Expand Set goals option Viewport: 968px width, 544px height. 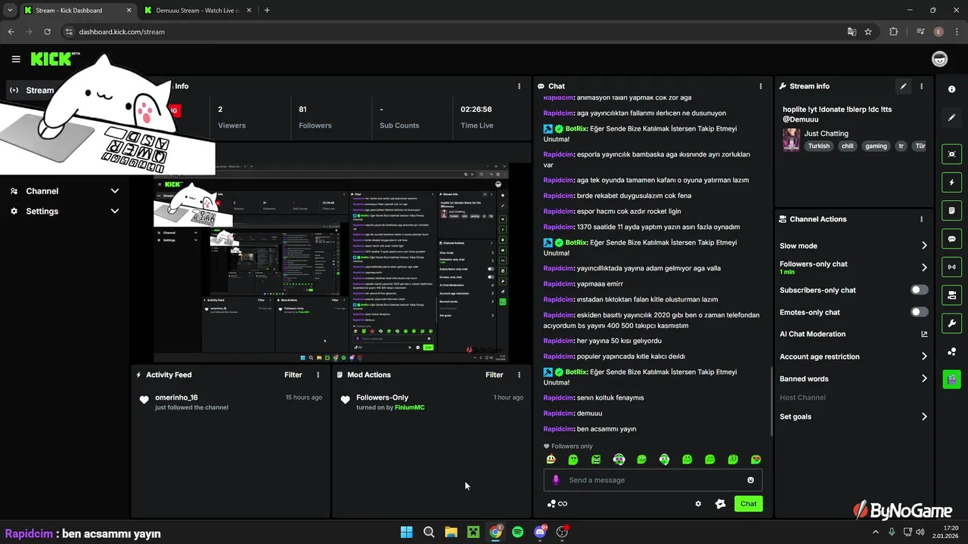[924, 416]
